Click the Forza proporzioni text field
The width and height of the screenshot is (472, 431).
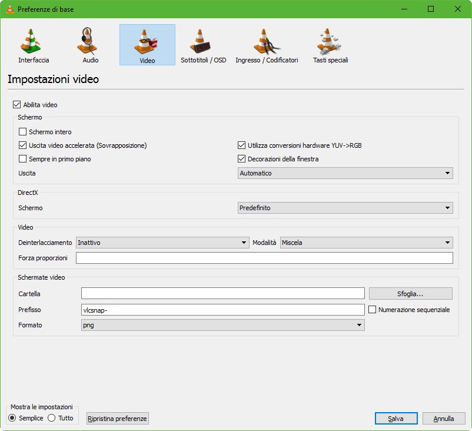(264, 258)
